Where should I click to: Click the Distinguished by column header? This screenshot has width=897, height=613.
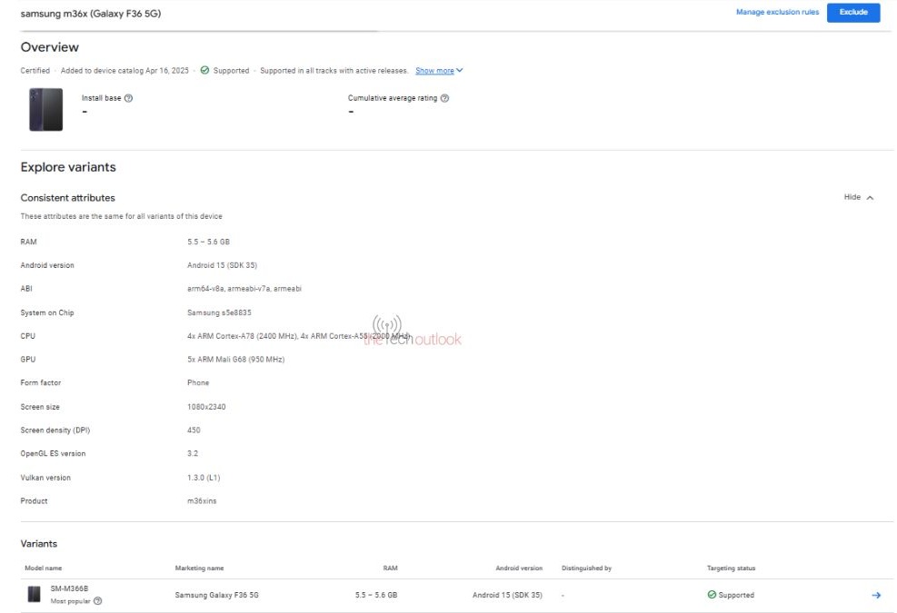pos(586,568)
